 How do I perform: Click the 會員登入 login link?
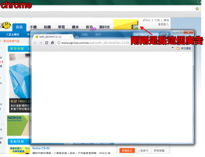point(163,24)
